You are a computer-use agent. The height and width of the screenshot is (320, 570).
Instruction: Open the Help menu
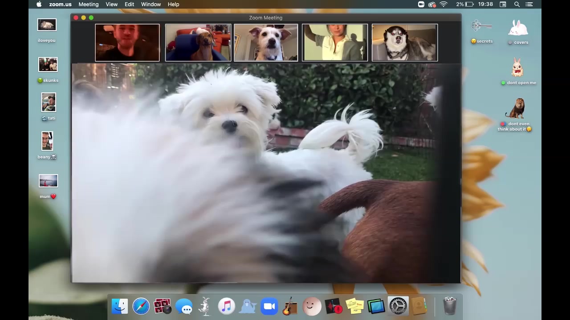pos(174,4)
